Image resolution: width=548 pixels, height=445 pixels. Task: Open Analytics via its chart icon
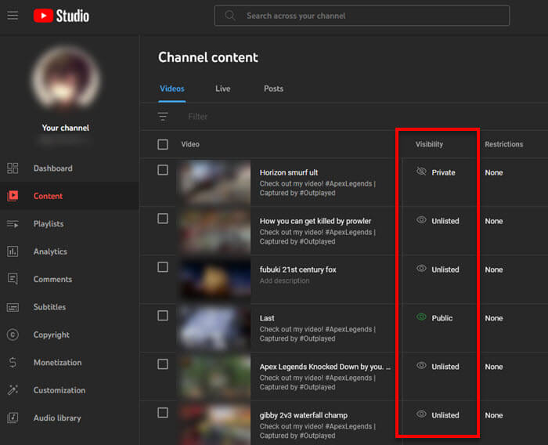pos(13,251)
